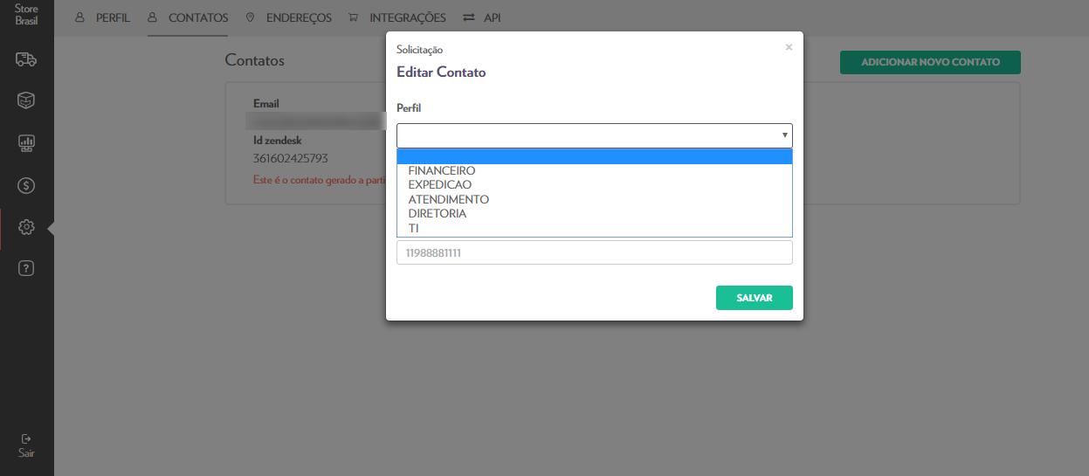Choose the TI profile option
Screen dimensions: 1089x476
414,228
